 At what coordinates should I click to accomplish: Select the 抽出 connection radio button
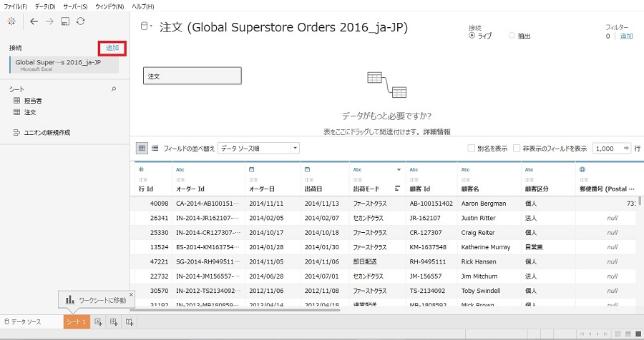tap(512, 35)
